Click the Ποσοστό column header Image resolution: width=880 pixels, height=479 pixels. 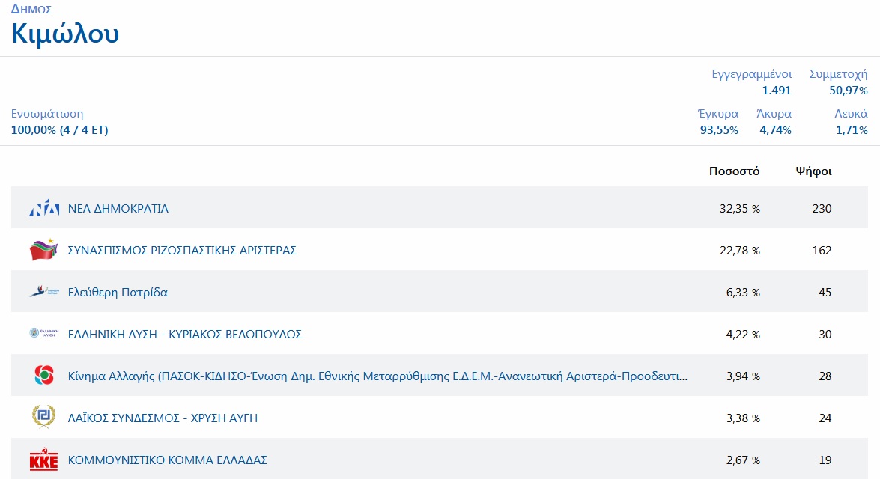point(734,171)
